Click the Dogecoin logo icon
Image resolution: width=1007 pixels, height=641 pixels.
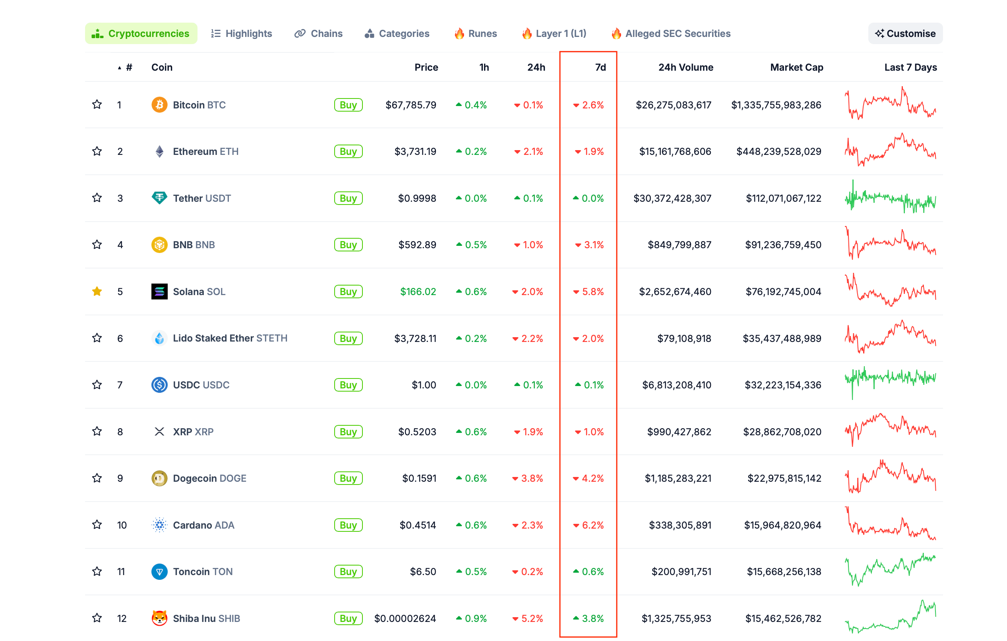point(159,478)
